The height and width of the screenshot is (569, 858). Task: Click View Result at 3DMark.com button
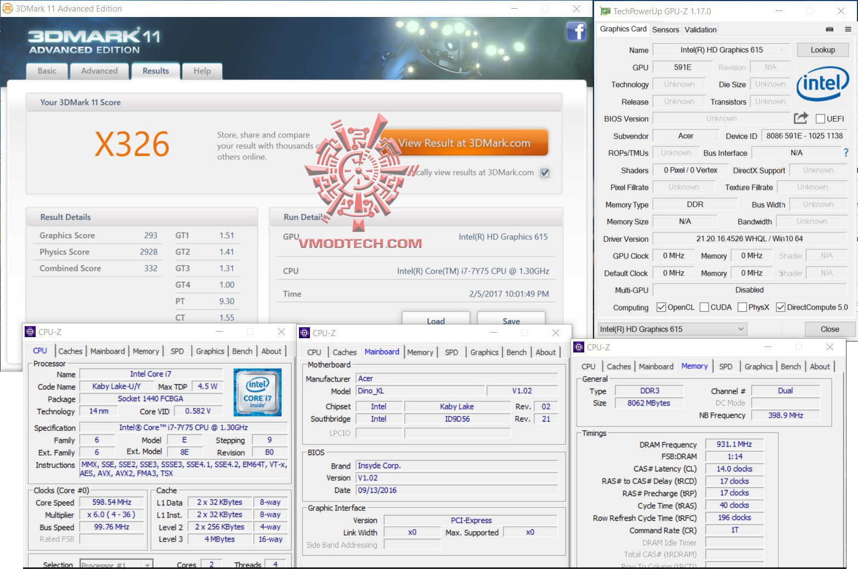(465, 143)
